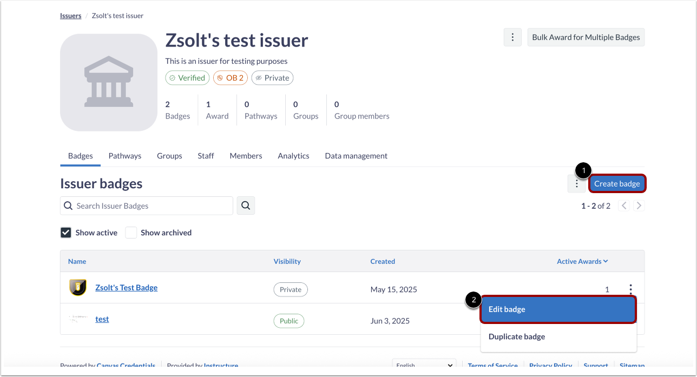Choose Duplicate badge menu option
Screen dimensions: 697x377
[x=558, y=336]
